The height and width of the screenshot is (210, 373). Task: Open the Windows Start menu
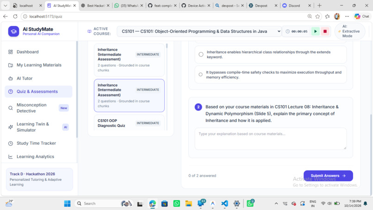tap(67, 204)
